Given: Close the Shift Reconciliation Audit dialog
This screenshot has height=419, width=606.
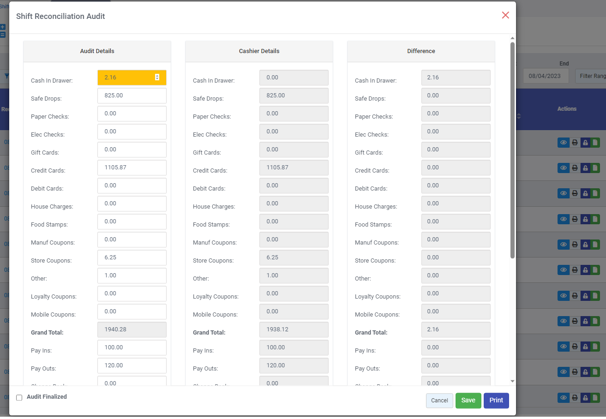Looking at the screenshot, I should coord(505,15).
